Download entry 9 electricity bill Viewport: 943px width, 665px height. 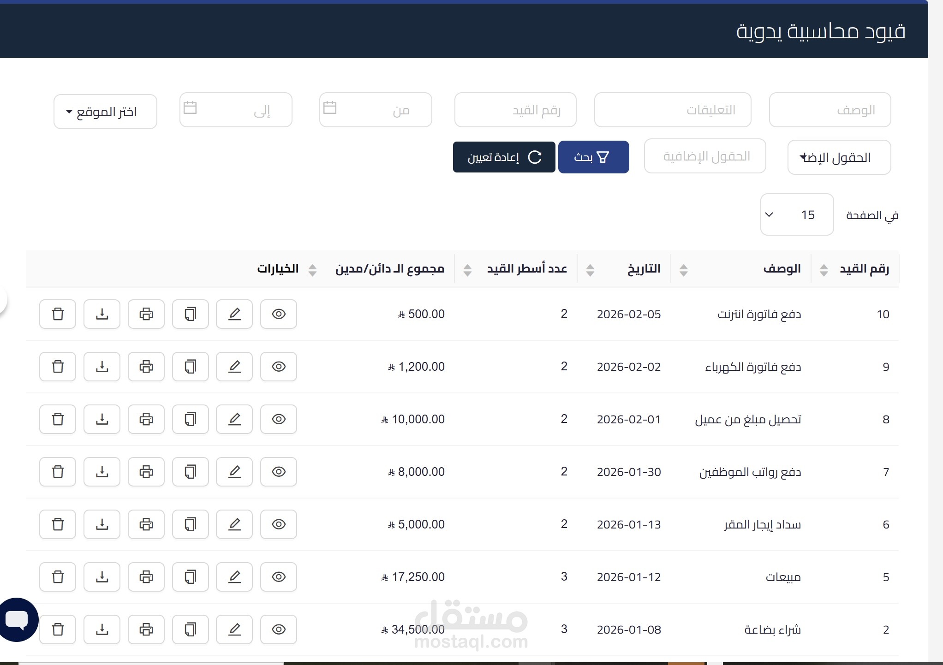point(102,367)
